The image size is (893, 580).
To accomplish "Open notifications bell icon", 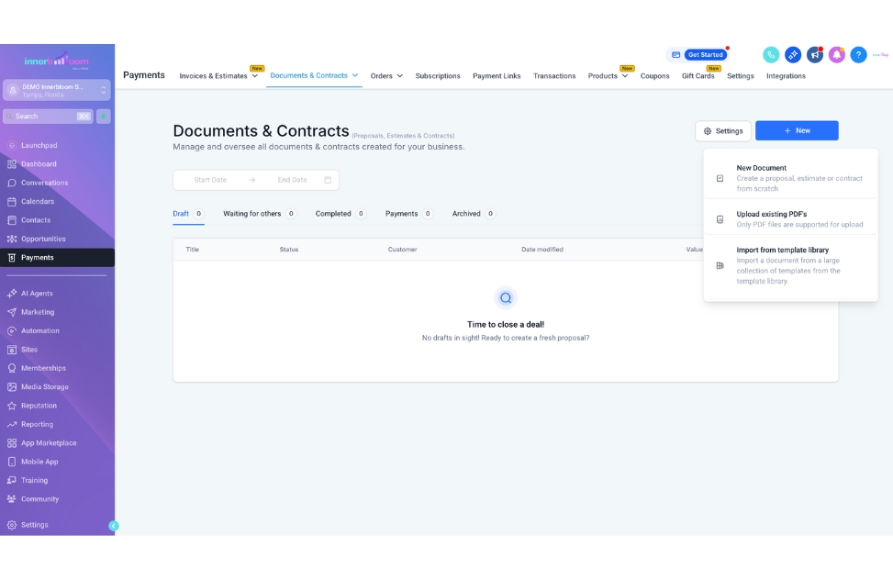I will click(837, 55).
